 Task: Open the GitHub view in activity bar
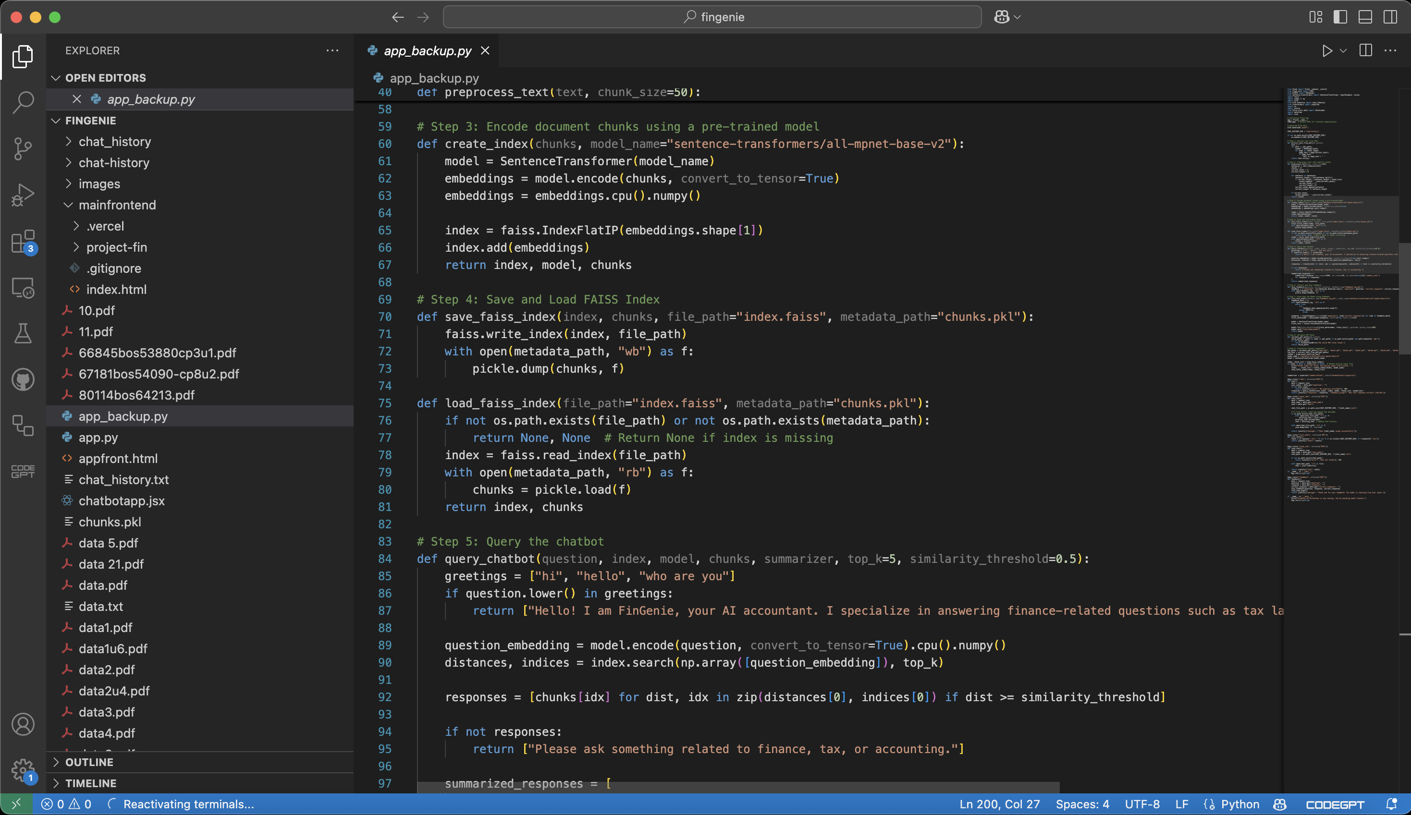[x=23, y=380]
